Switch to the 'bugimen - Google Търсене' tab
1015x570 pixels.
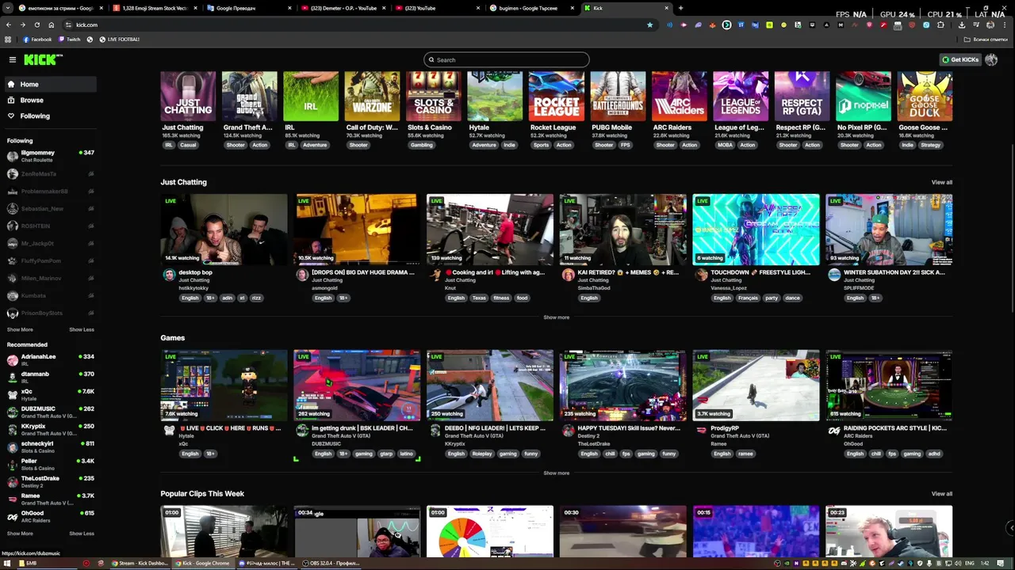click(x=533, y=8)
